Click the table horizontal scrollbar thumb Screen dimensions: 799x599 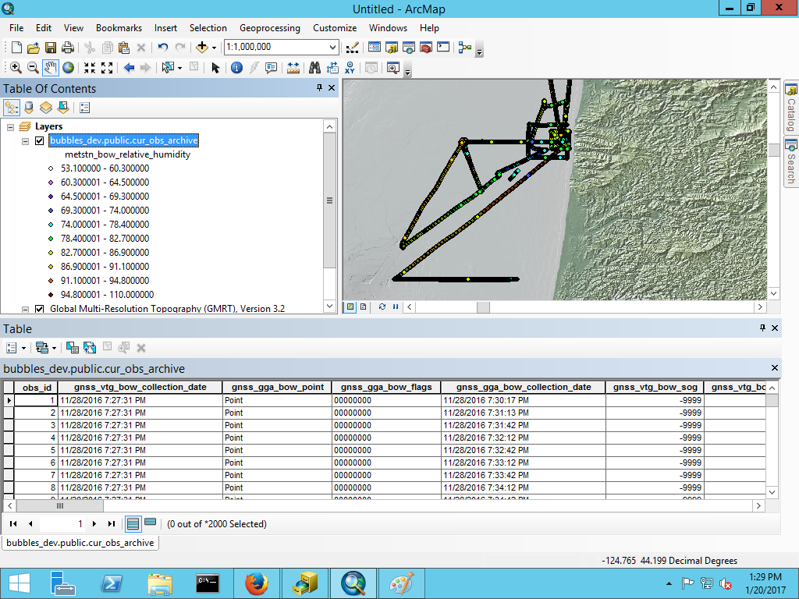60,505
